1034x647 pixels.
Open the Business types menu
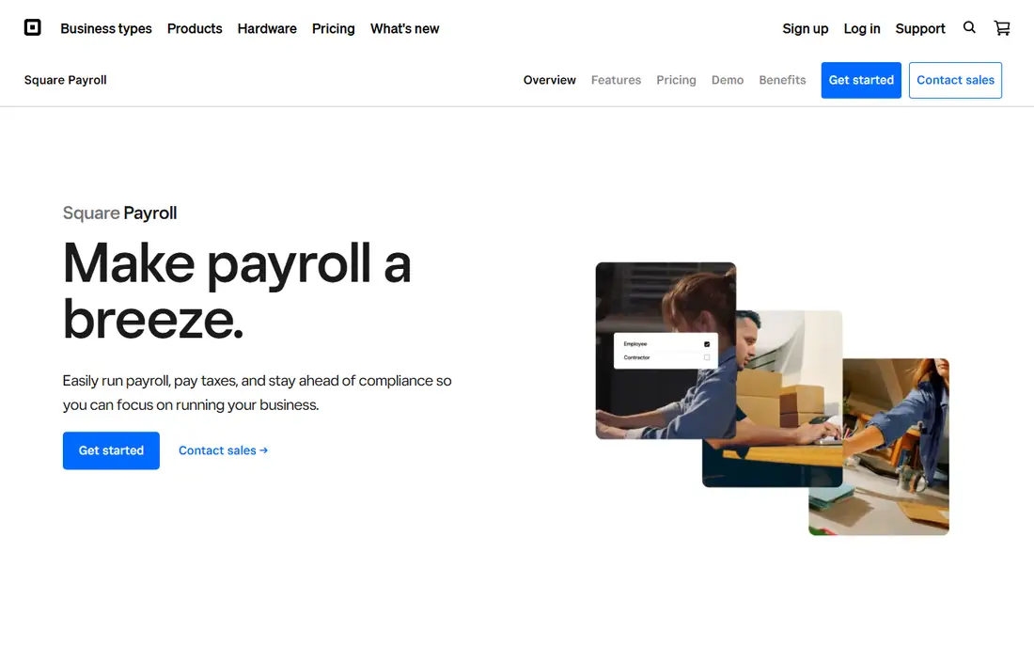(106, 28)
